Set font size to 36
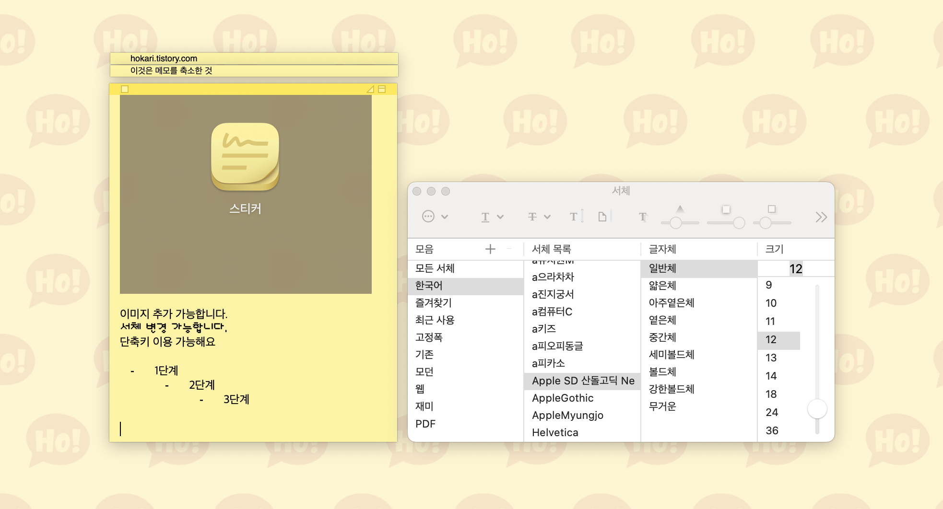Image resolution: width=943 pixels, height=509 pixels. click(x=779, y=431)
